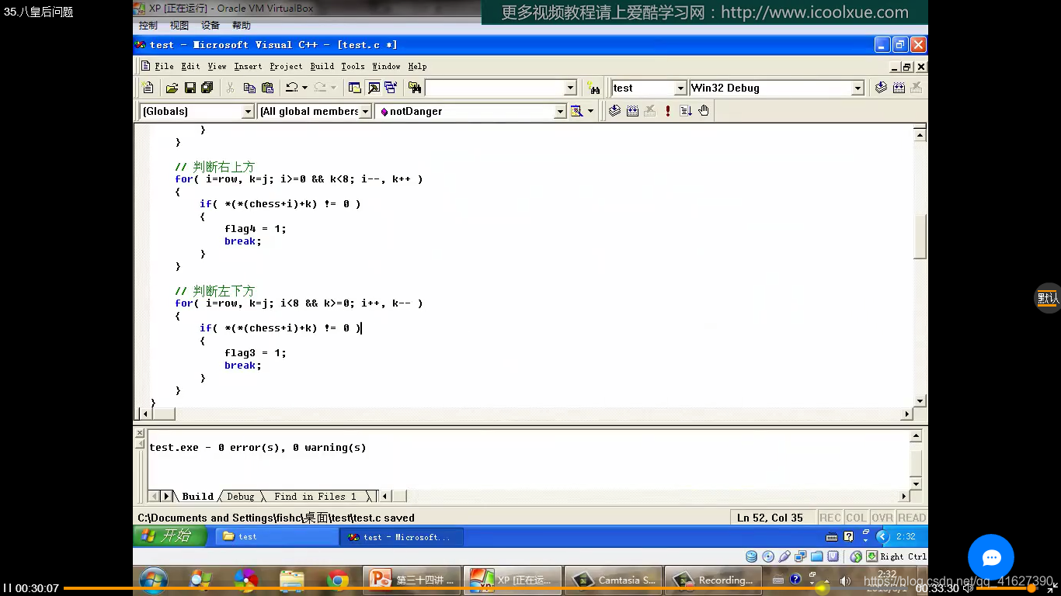This screenshot has width=1061, height=596.
Task: Click the test - Microsoft taskbar button
Action: (401, 536)
